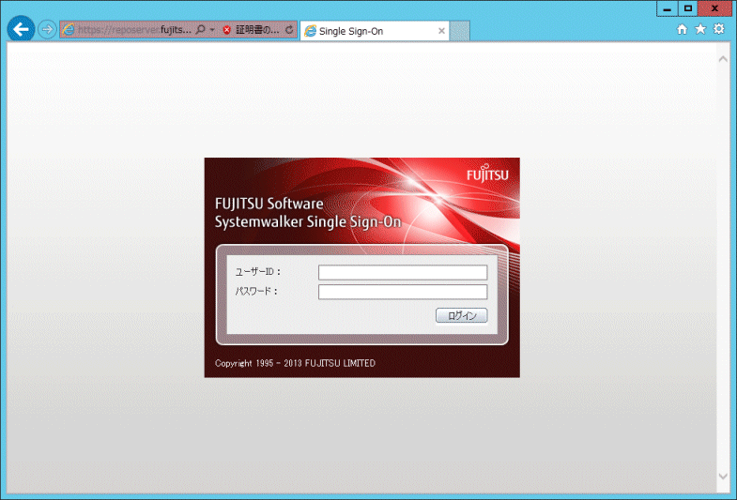Select the Single Sign-On tab
The height and width of the screenshot is (500, 737).
(x=375, y=31)
